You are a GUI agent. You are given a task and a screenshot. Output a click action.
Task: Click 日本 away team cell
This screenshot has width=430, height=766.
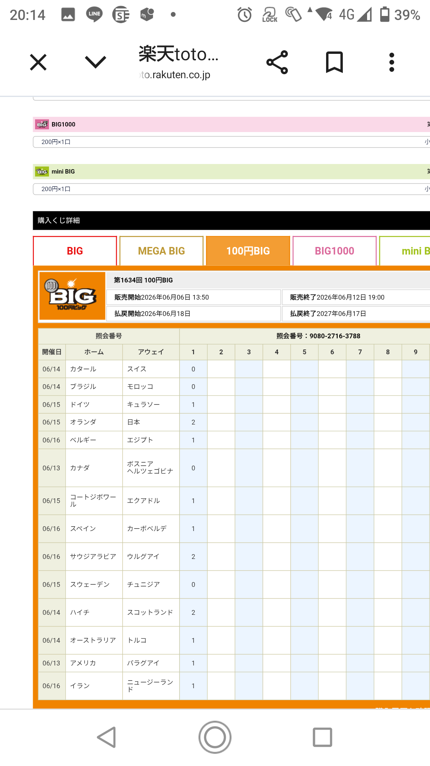tap(151, 422)
